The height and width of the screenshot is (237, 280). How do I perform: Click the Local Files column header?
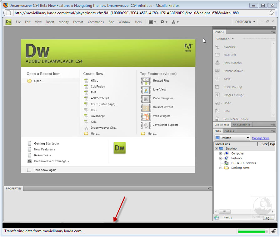[236, 144]
